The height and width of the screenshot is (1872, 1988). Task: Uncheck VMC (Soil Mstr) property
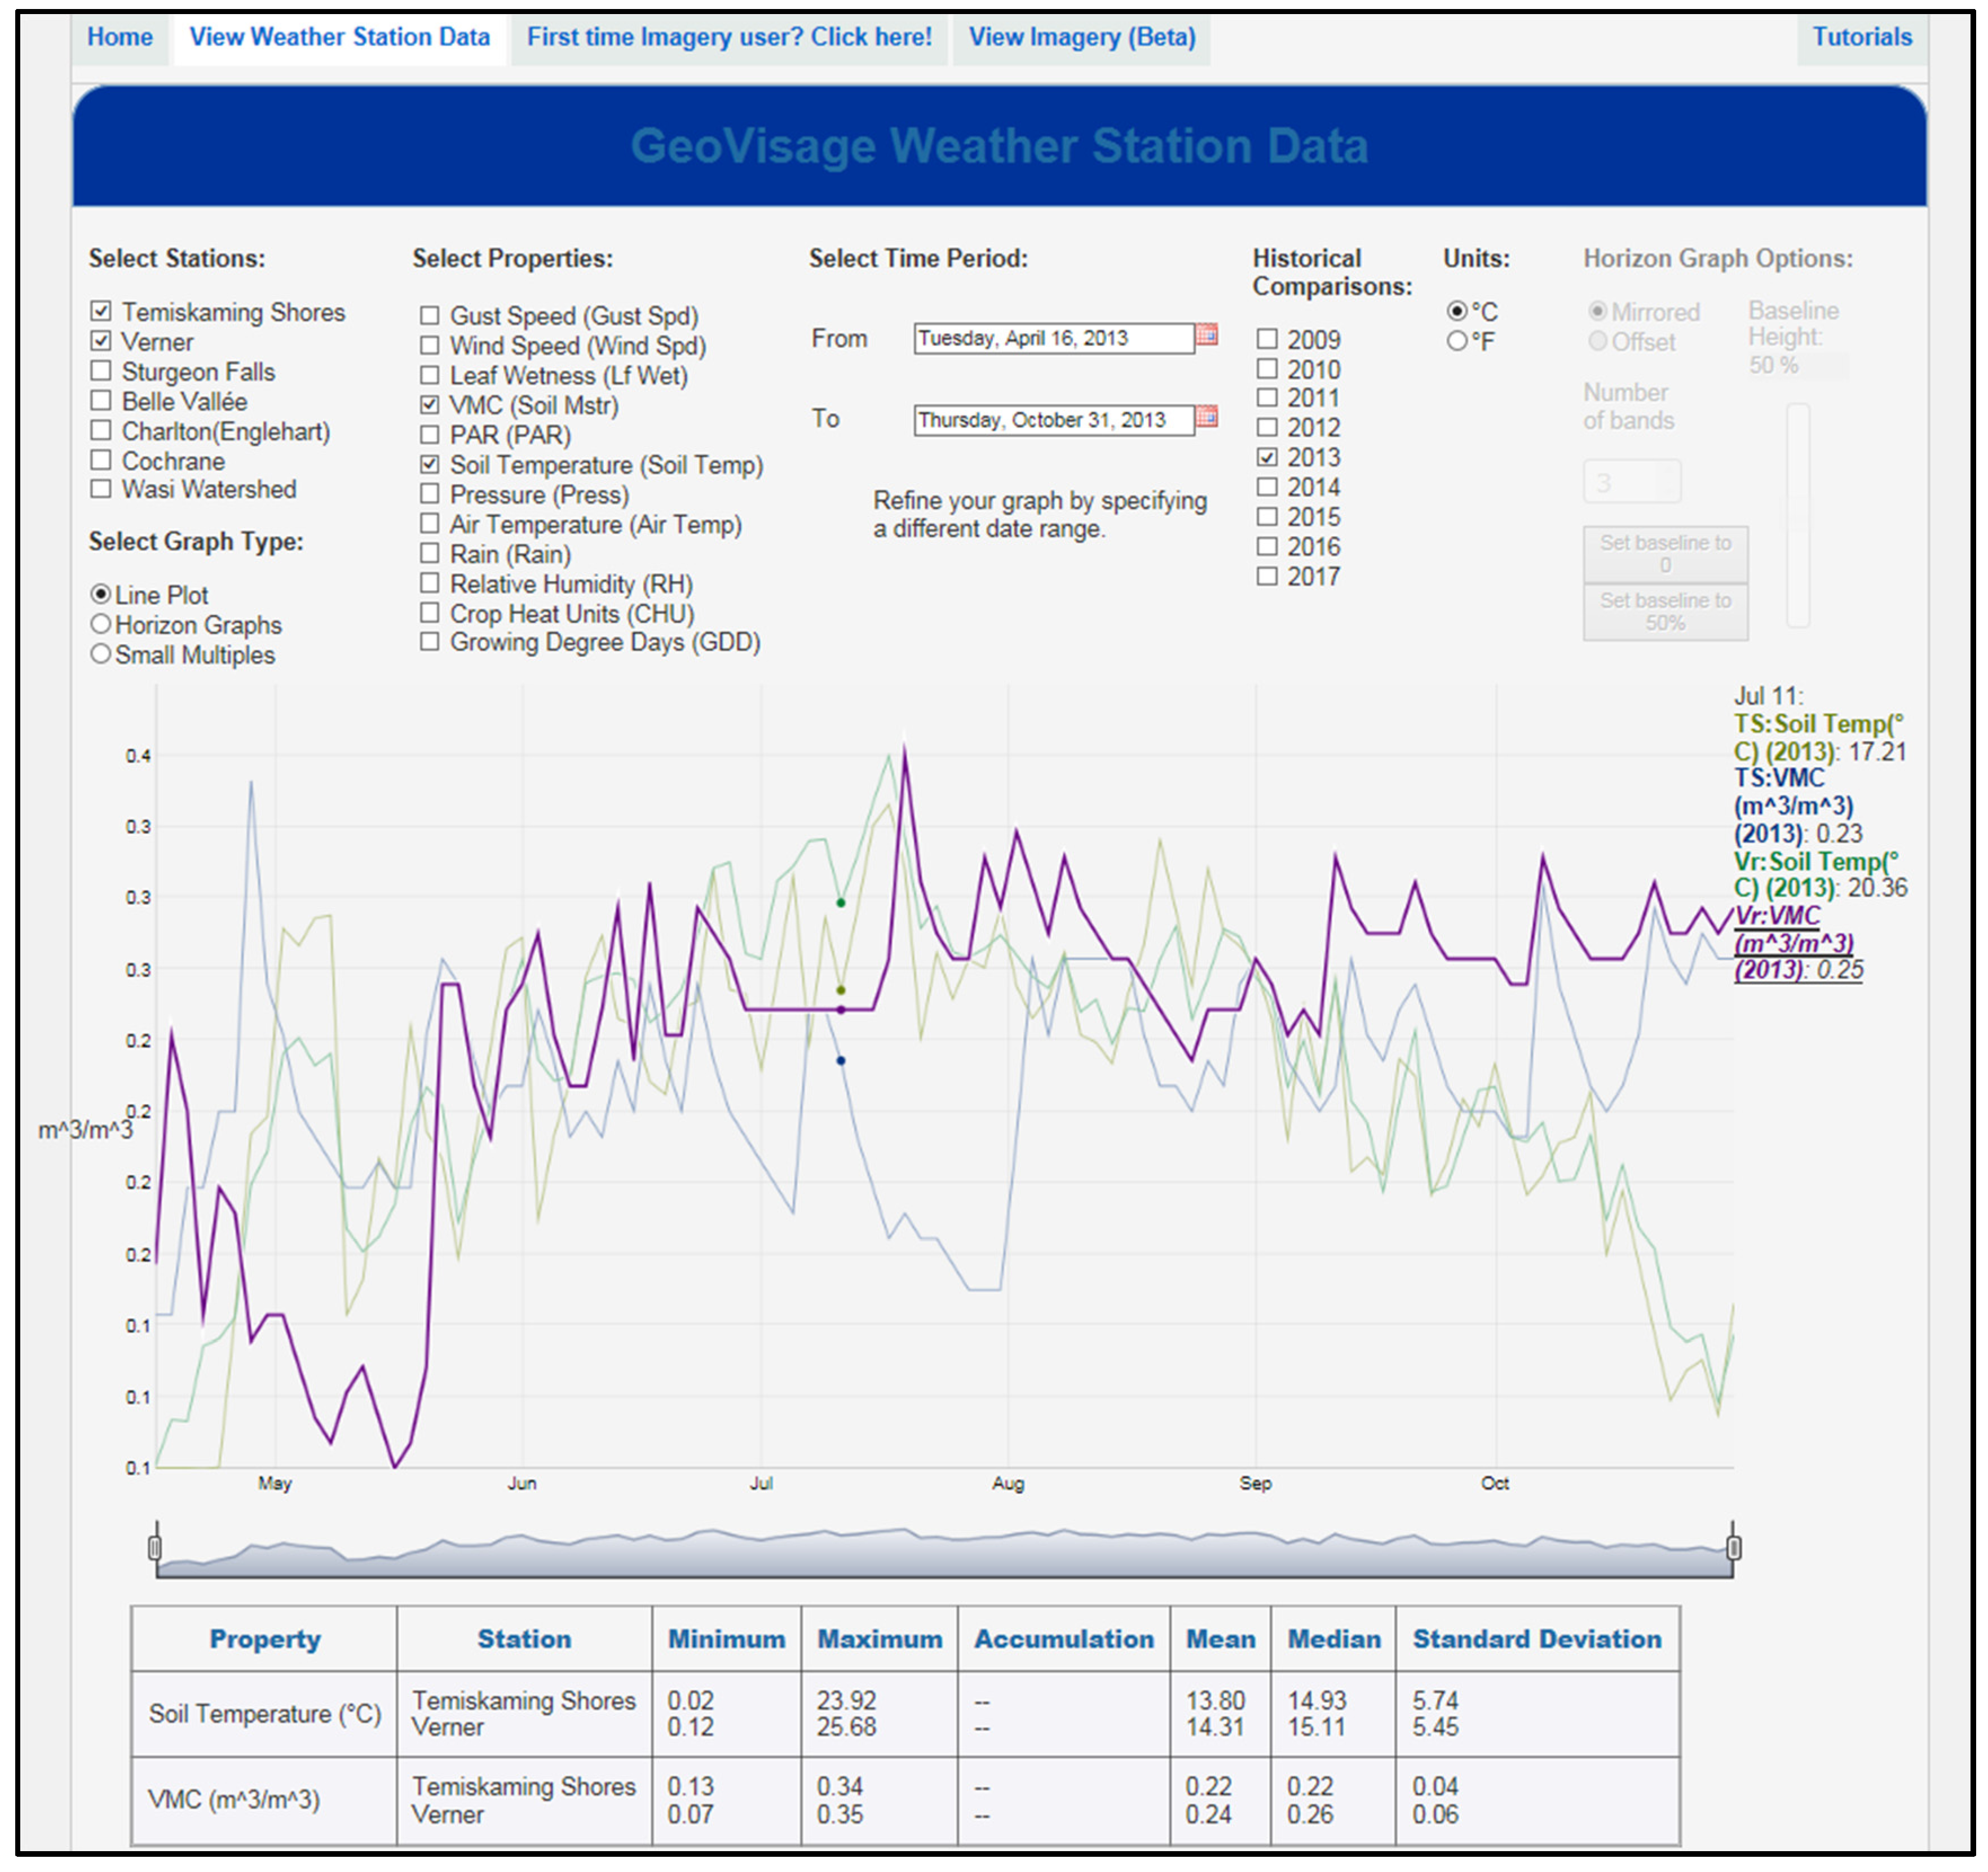point(430,405)
